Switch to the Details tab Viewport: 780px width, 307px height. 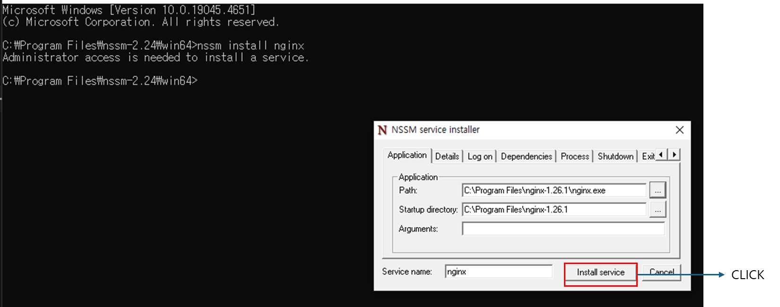447,156
